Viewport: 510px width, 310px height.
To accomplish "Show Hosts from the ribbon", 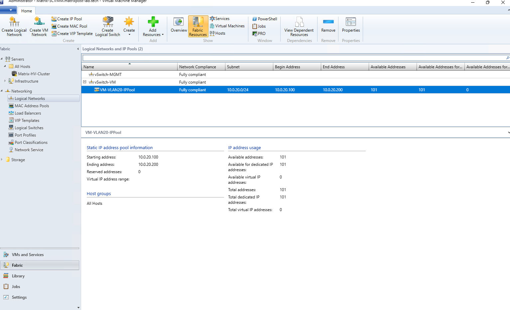I will pyautogui.click(x=217, y=33).
